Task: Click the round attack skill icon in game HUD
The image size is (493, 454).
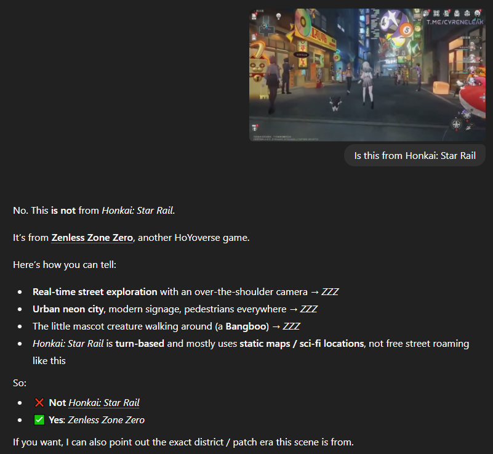Action: tap(456, 124)
